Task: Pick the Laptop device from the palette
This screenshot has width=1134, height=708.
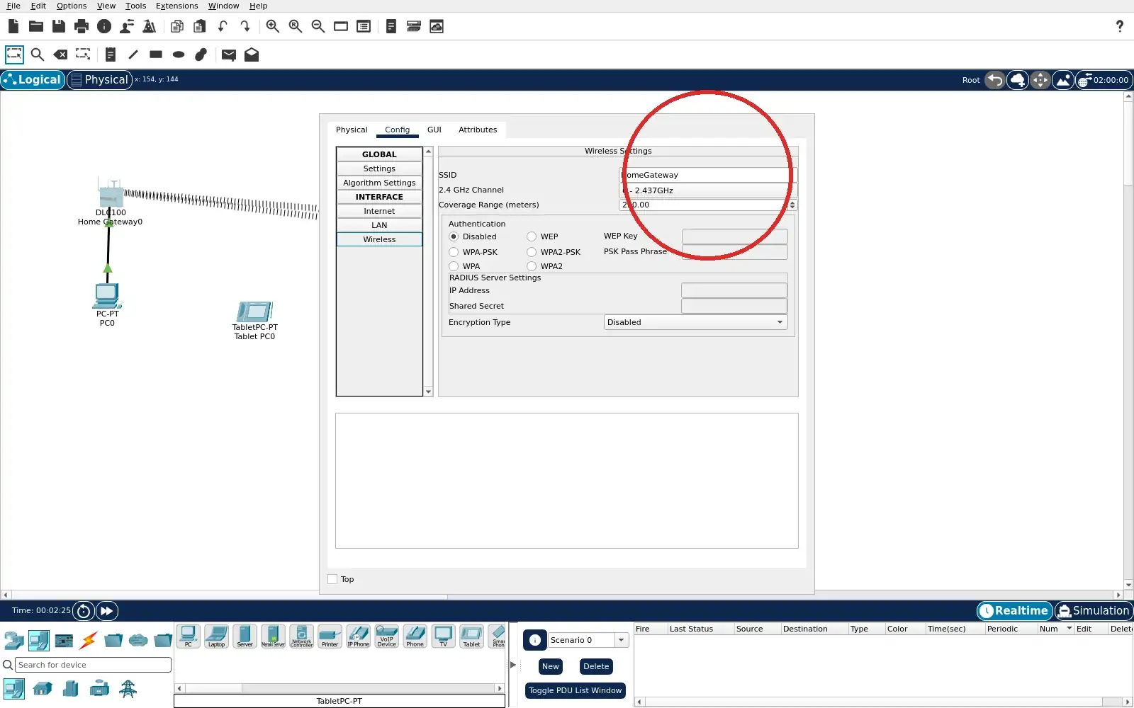Action: (216, 636)
